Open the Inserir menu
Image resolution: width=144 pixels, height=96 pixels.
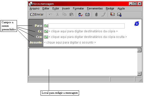[x=66, y=8]
